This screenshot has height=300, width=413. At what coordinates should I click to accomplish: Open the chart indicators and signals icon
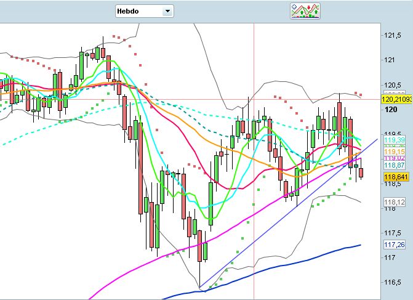click(x=306, y=10)
